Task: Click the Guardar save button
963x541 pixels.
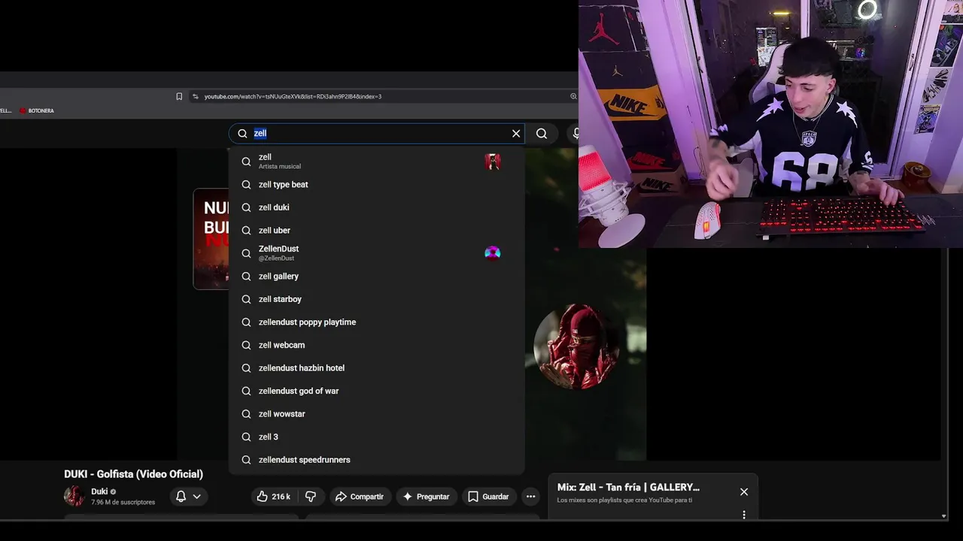Action: click(x=488, y=497)
